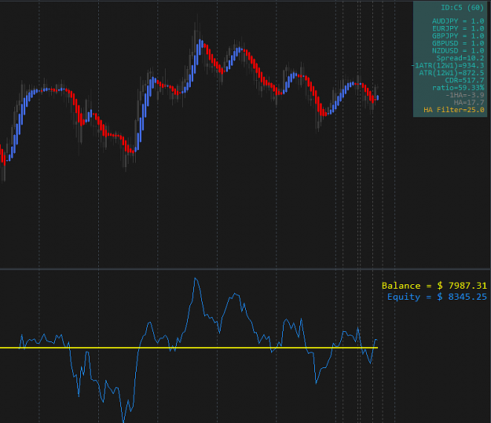Click the HA=17.7 value

click(x=469, y=103)
